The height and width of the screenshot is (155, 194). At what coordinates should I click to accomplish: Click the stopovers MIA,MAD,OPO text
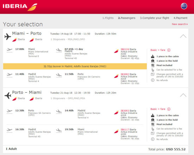click(x=68, y=39)
